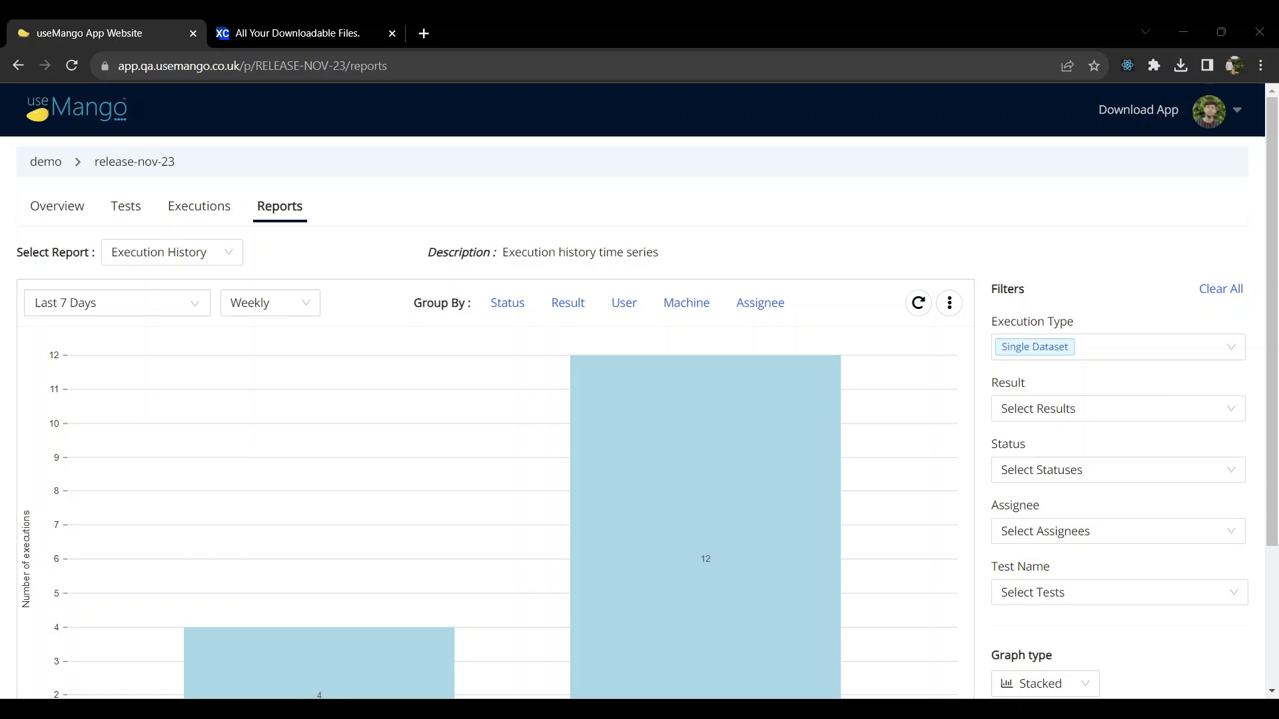Open browser downloads icon
The image size is (1279, 719).
pyautogui.click(x=1180, y=65)
